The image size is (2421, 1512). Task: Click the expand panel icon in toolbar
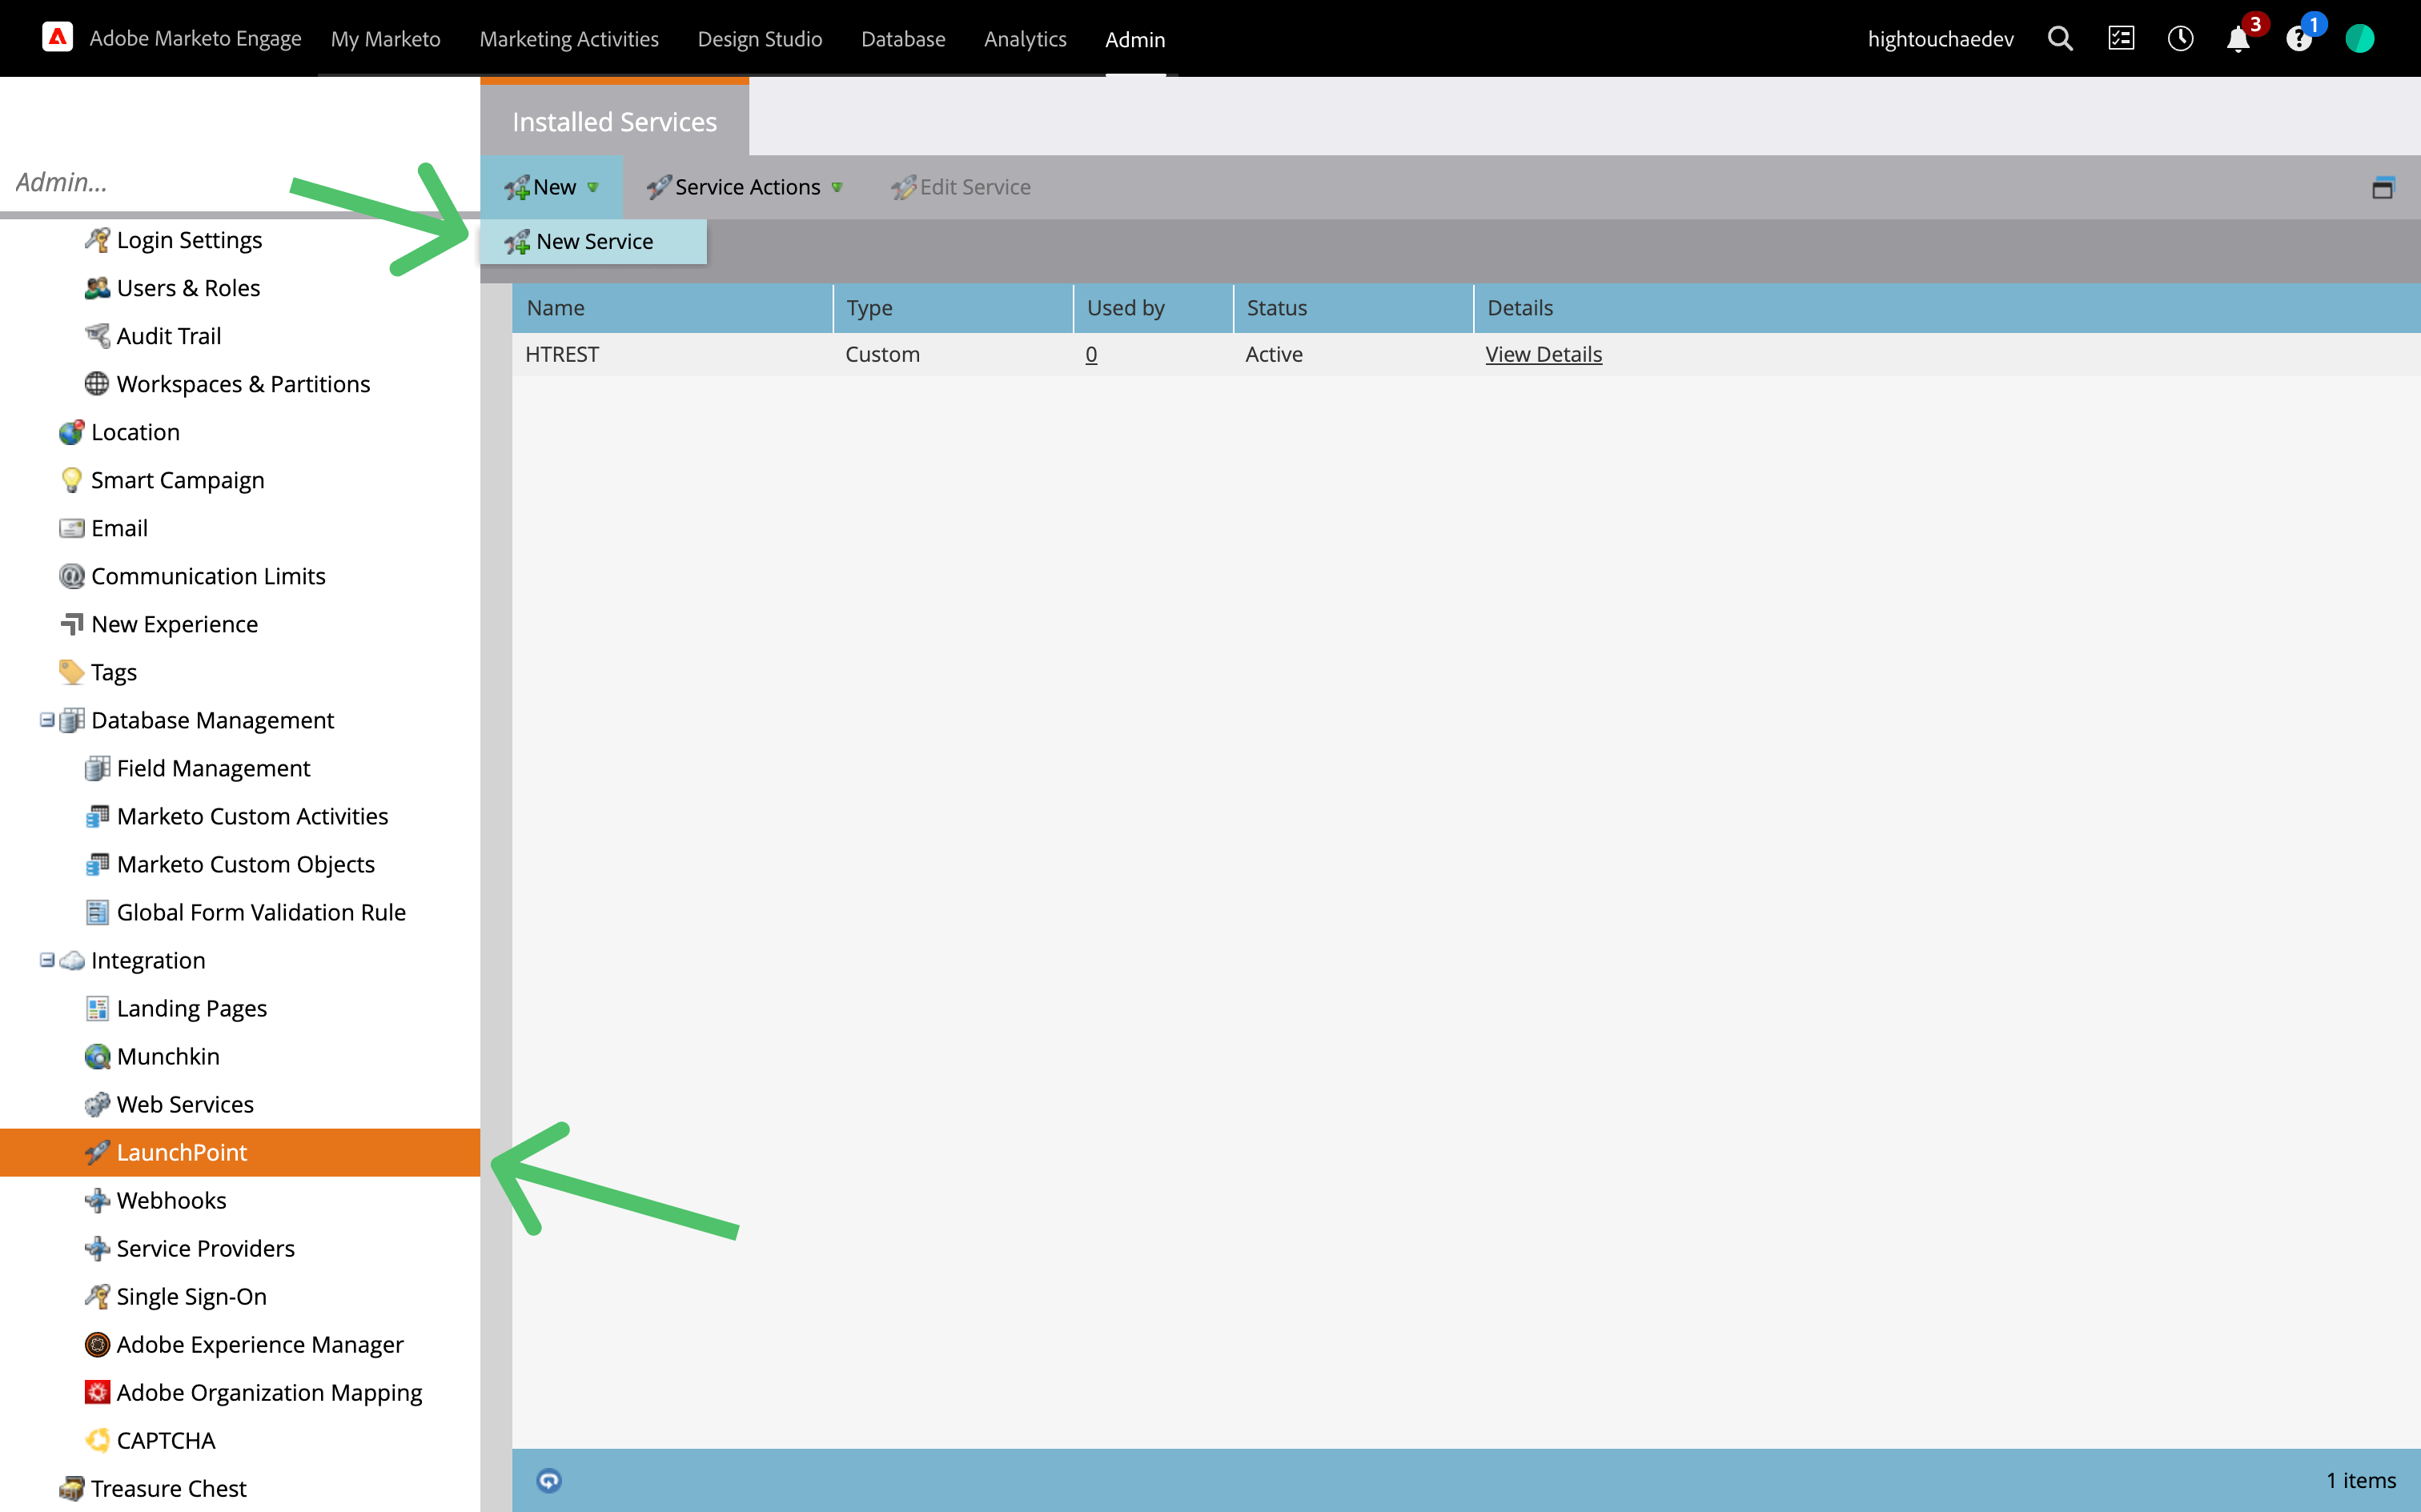click(x=2383, y=187)
